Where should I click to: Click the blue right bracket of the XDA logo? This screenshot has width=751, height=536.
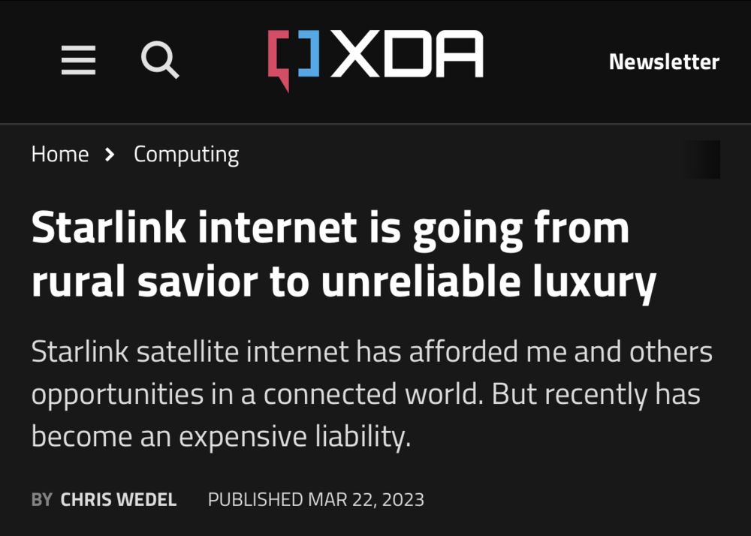coord(309,54)
